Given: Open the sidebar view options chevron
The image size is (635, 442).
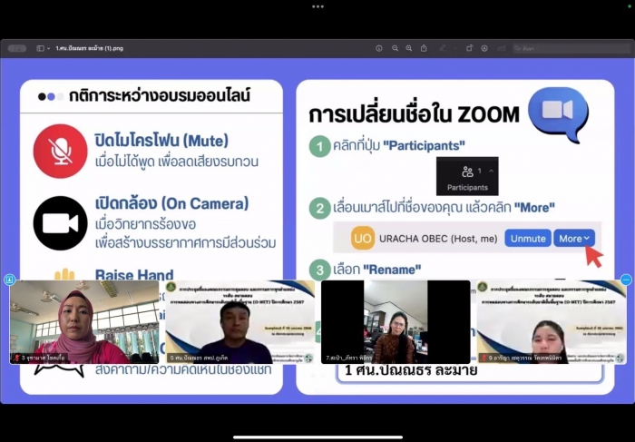Looking at the screenshot, I should click(x=49, y=48).
